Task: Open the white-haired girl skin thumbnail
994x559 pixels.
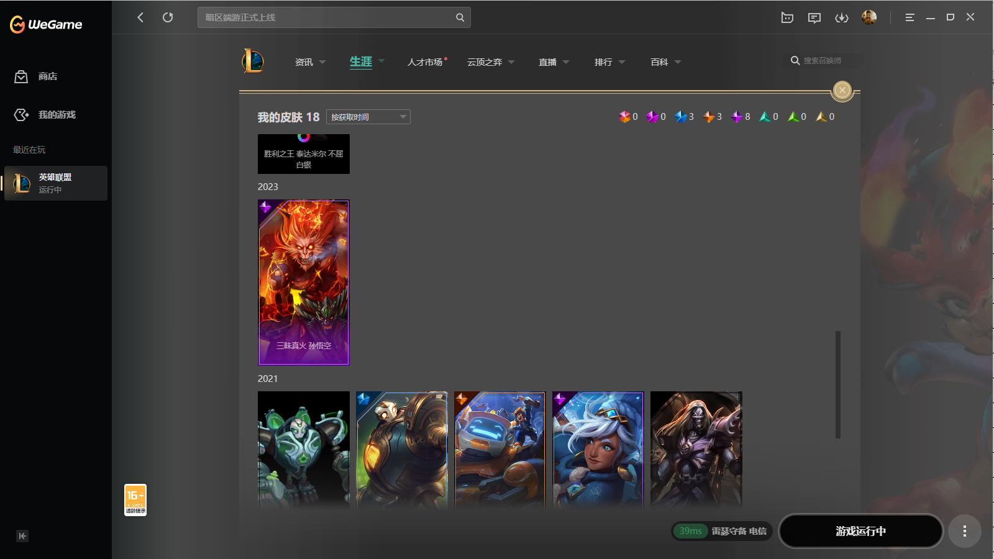Action: pyautogui.click(x=598, y=450)
